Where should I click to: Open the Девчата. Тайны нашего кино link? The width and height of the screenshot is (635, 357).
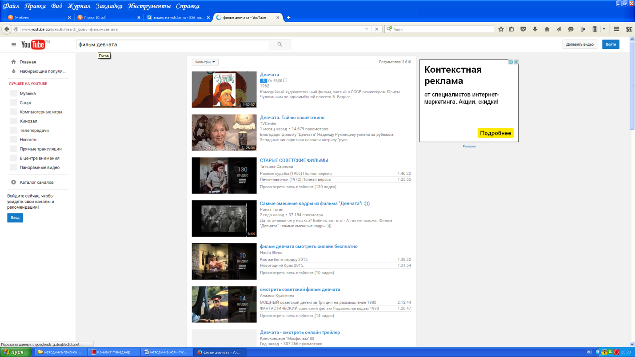click(x=292, y=118)
